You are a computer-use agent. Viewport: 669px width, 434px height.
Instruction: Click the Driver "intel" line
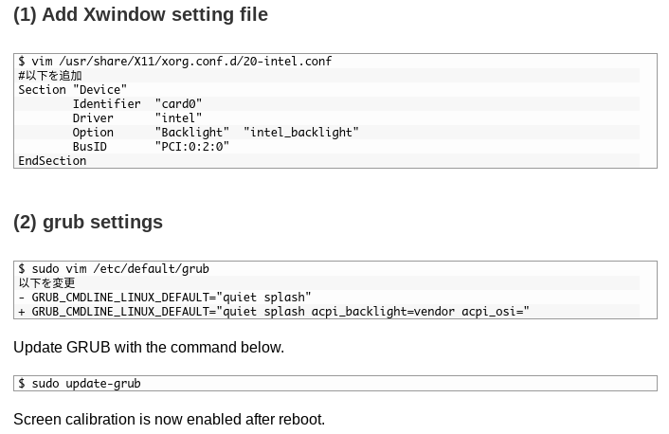pos(137,118)
